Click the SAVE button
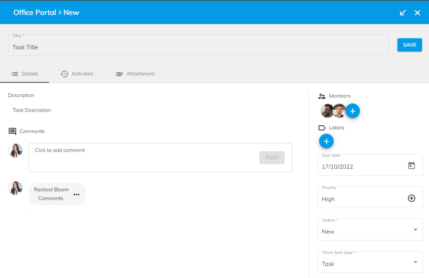The height and width of the screenshot is (278, 429). coord(409,45)
